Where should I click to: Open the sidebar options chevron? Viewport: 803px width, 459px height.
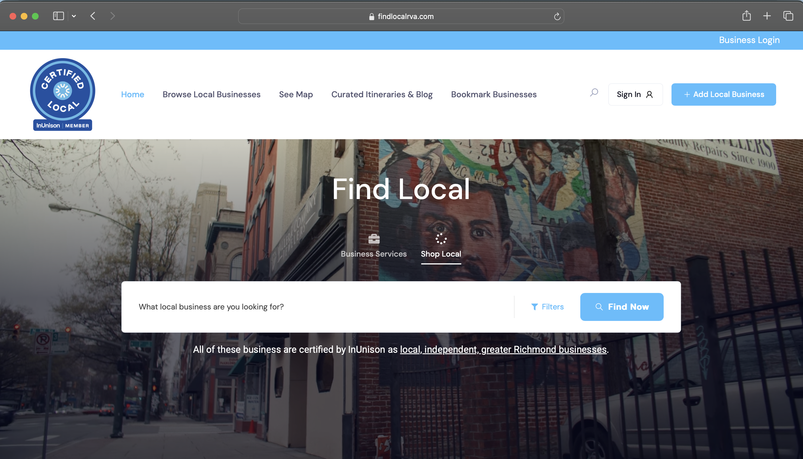[74, 16]
